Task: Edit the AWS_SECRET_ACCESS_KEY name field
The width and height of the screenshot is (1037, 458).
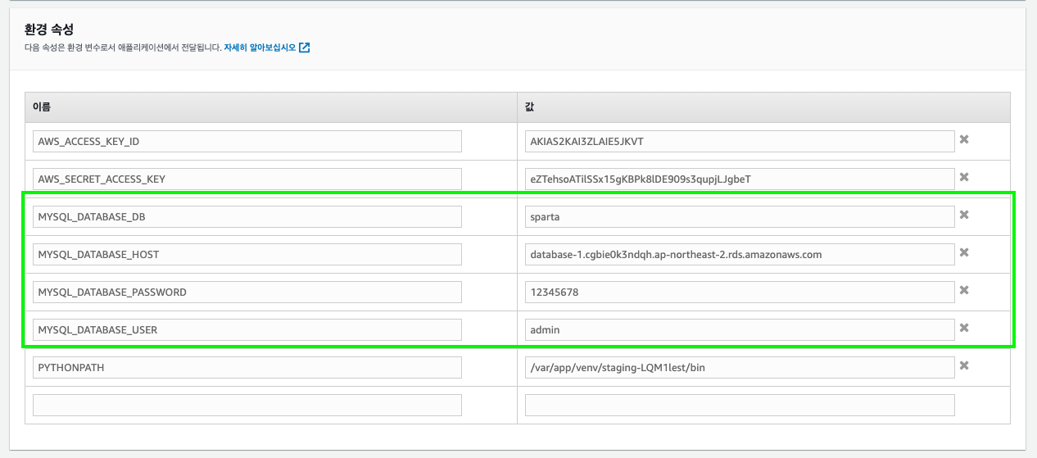Action: click(x=247, y=179)
